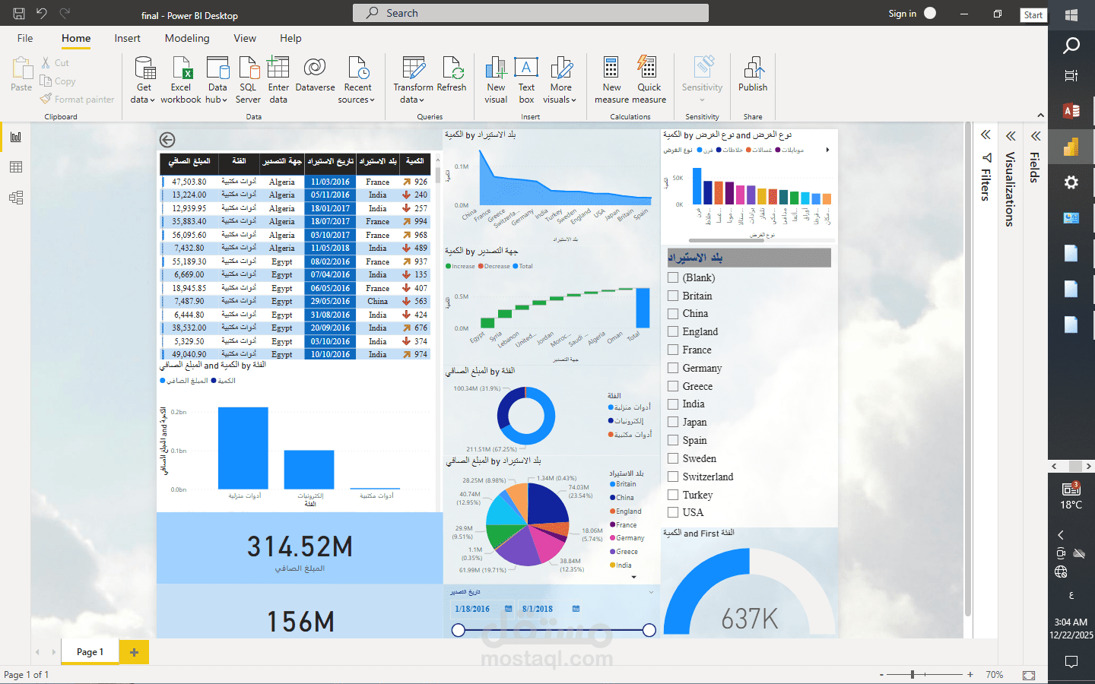The height and width of the screenshot is (684, 1095).
Task: Enable the Germany filter option
Action: 672,368
